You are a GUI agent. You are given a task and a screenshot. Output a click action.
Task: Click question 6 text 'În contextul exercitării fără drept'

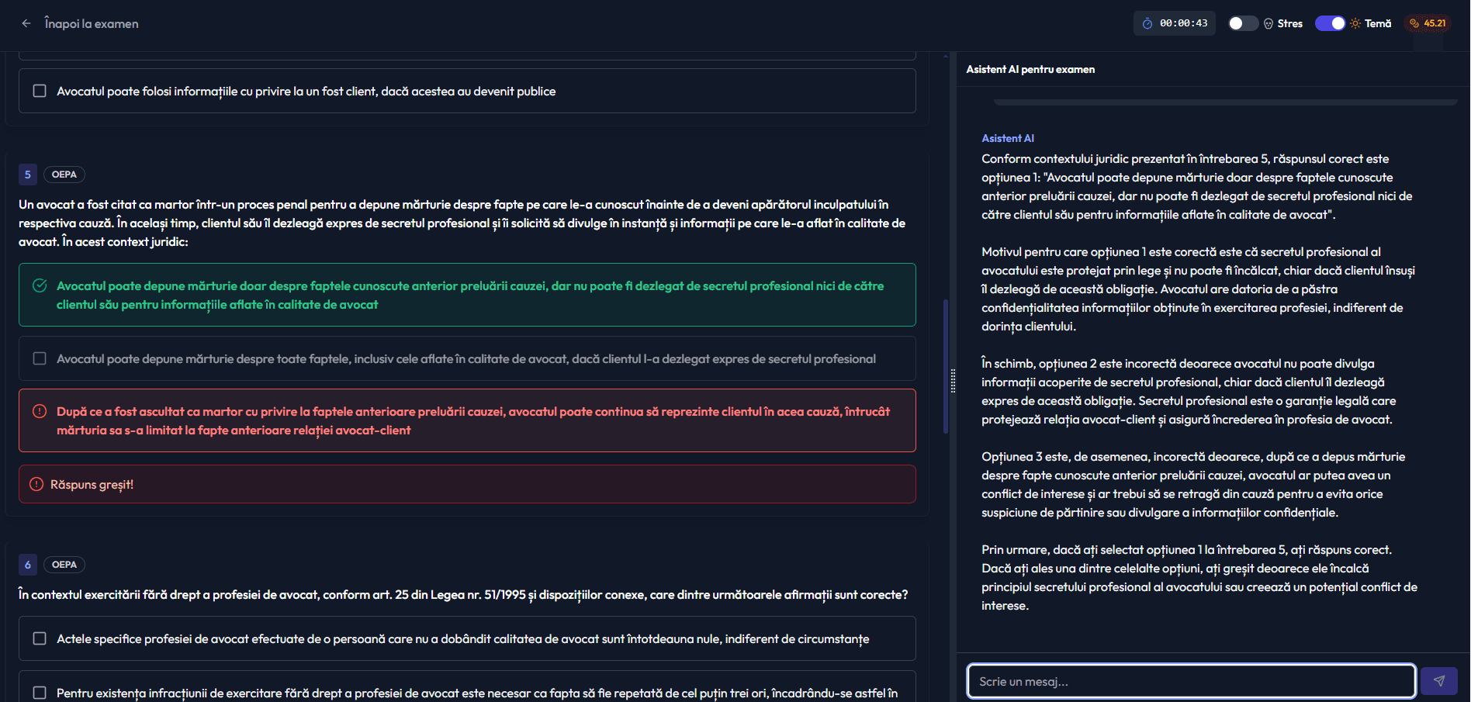[x=463, y=594]
